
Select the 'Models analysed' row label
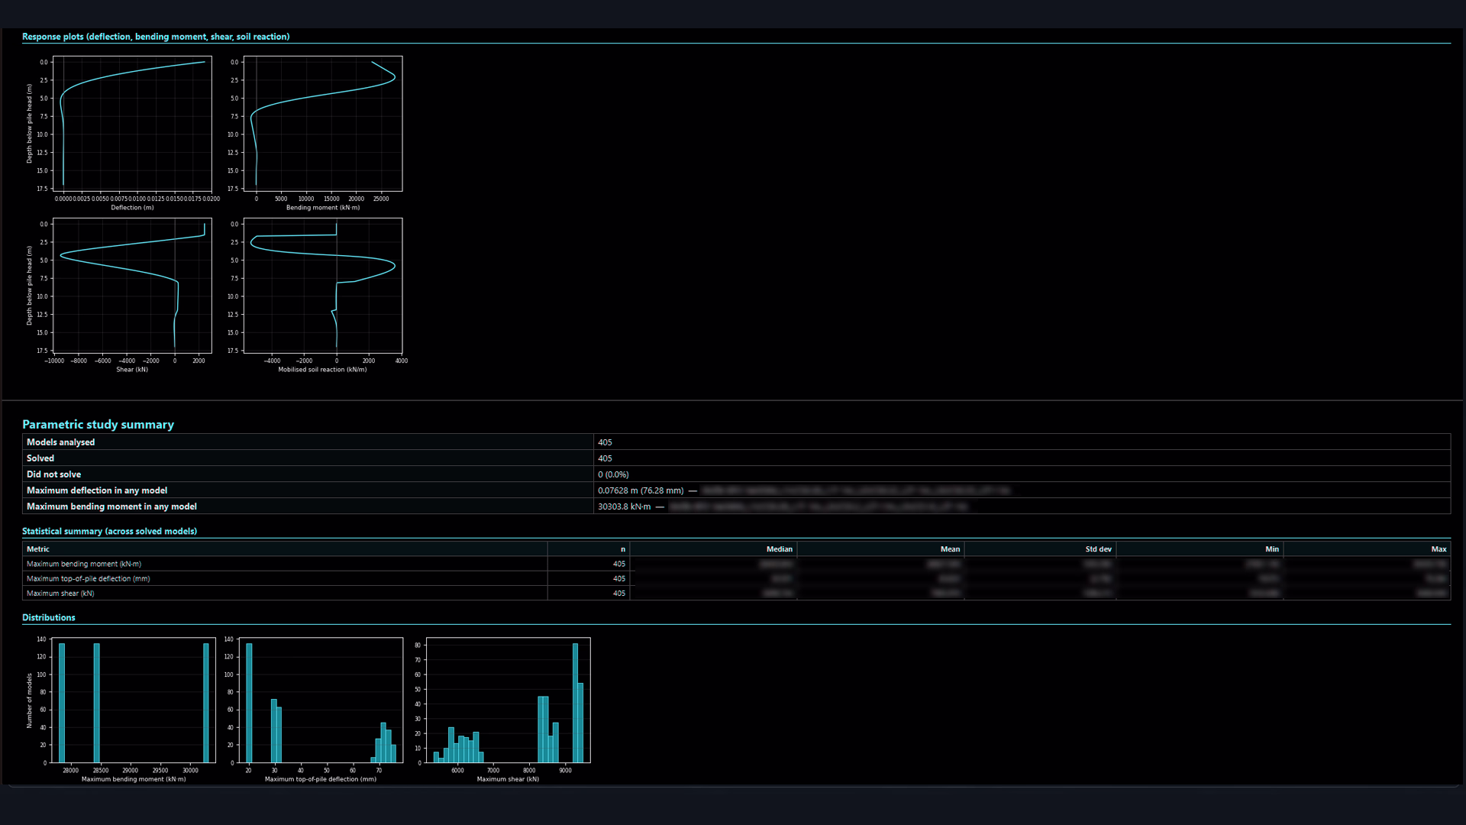click(61, 442)
